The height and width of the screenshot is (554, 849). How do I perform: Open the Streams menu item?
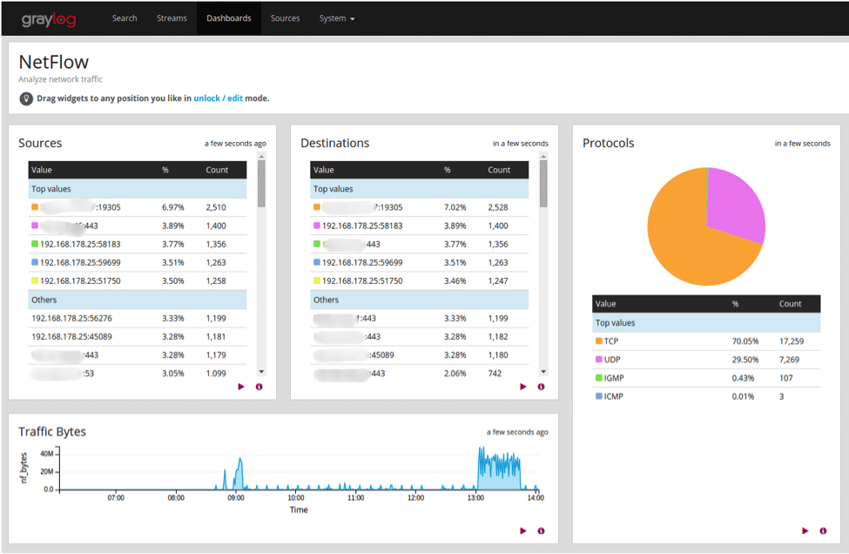click(x=172, y=17)
